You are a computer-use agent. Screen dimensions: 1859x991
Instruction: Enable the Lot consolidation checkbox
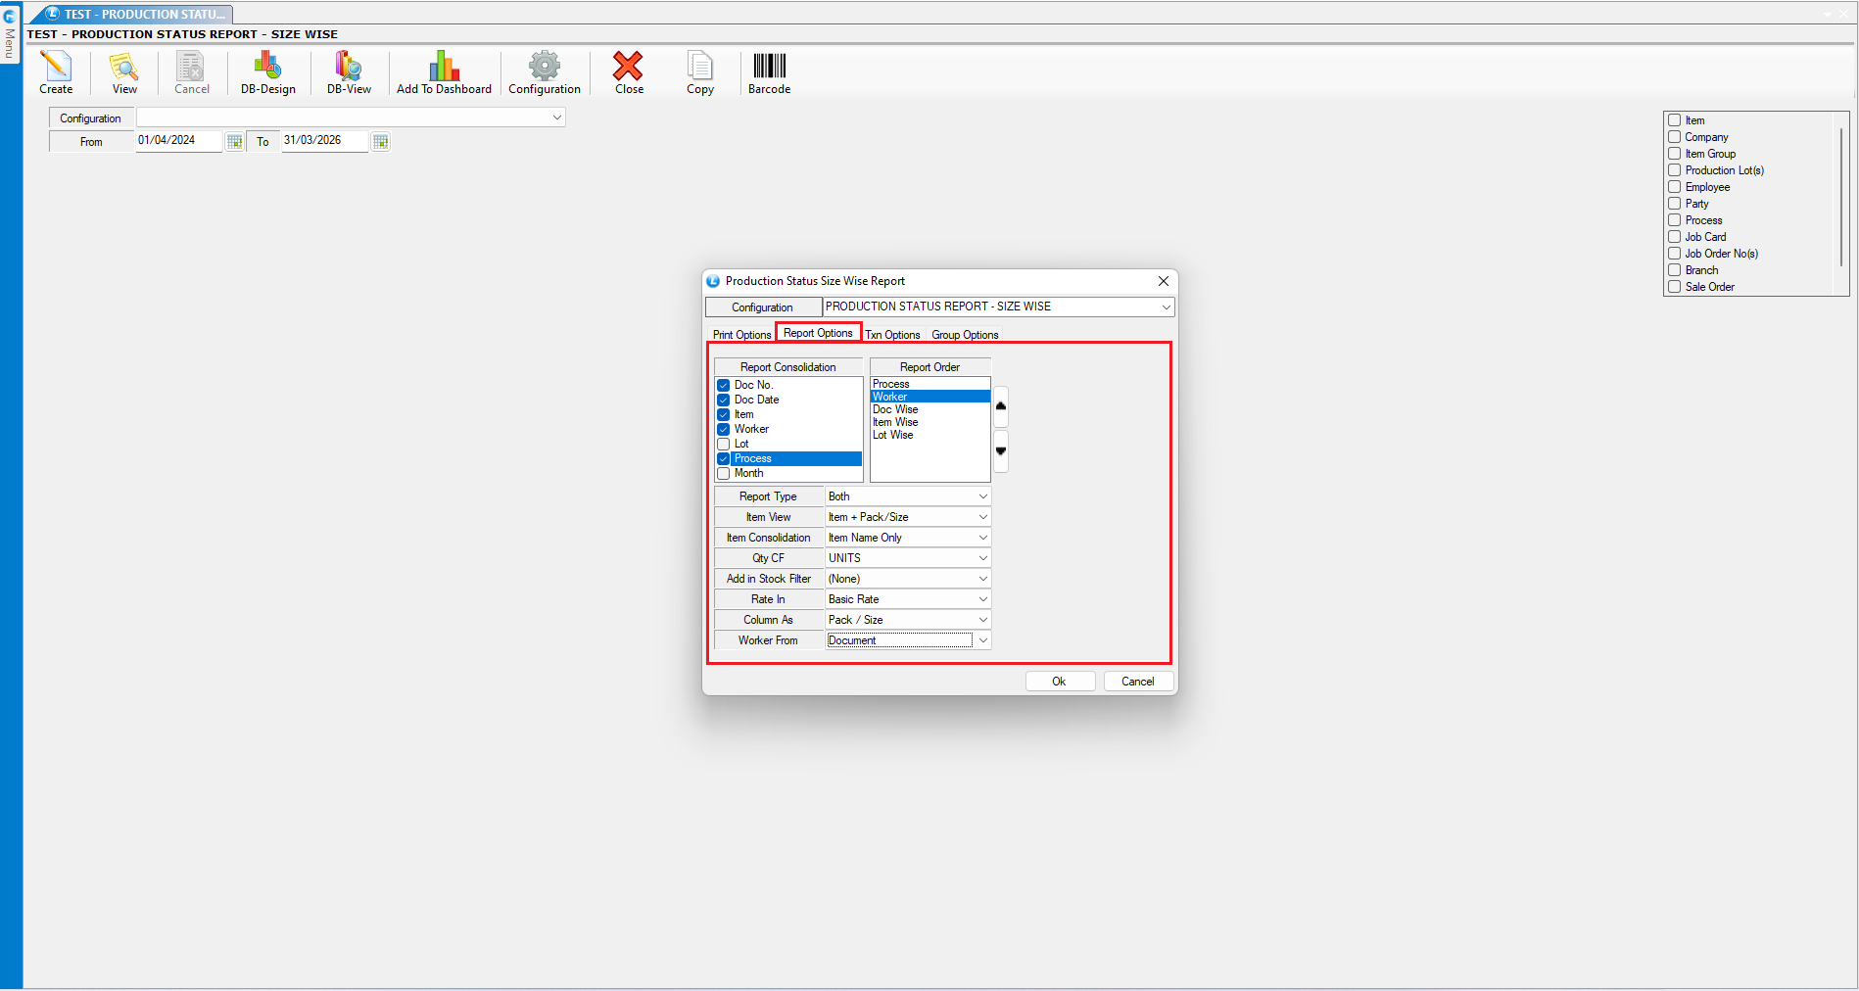pyautogui.click(x=724, y=445)
